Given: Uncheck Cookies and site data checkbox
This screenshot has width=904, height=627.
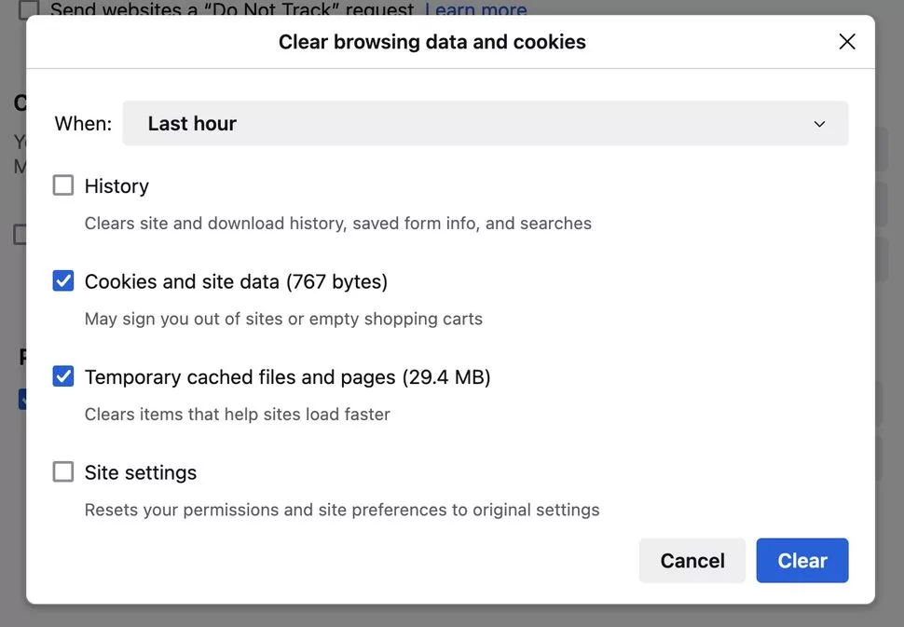Looking at the screenshot, I should [62, 281].
